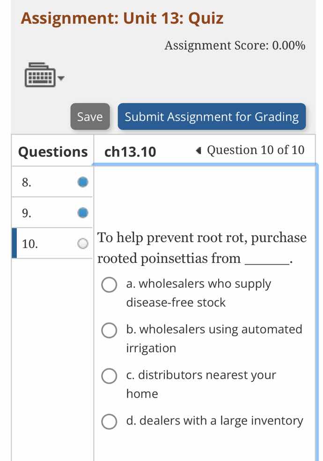This screenshot has height=461, width=323.
Task: Click the Questions panel header
Action: pyautogui.click(x=52, y=151)
